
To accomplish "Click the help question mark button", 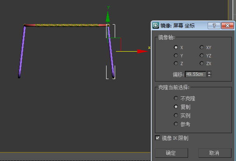I will [x=214, y=25].
